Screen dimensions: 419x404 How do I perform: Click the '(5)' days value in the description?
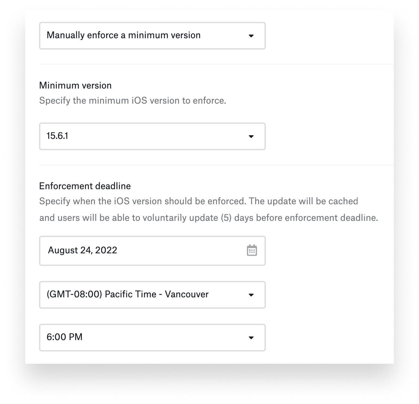click(224, 218)
